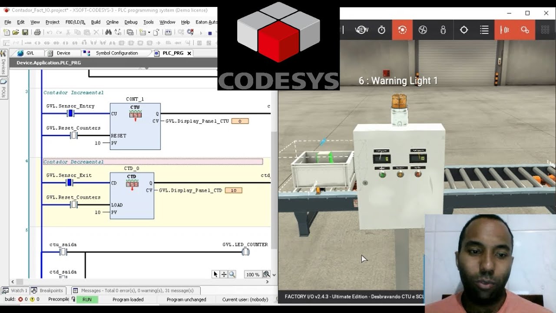The width and height of the screenshot is (556, 313).
Task: Click the horizontal scrollbar left arrow
Action: pyautogui.click(x=13, y=282)
